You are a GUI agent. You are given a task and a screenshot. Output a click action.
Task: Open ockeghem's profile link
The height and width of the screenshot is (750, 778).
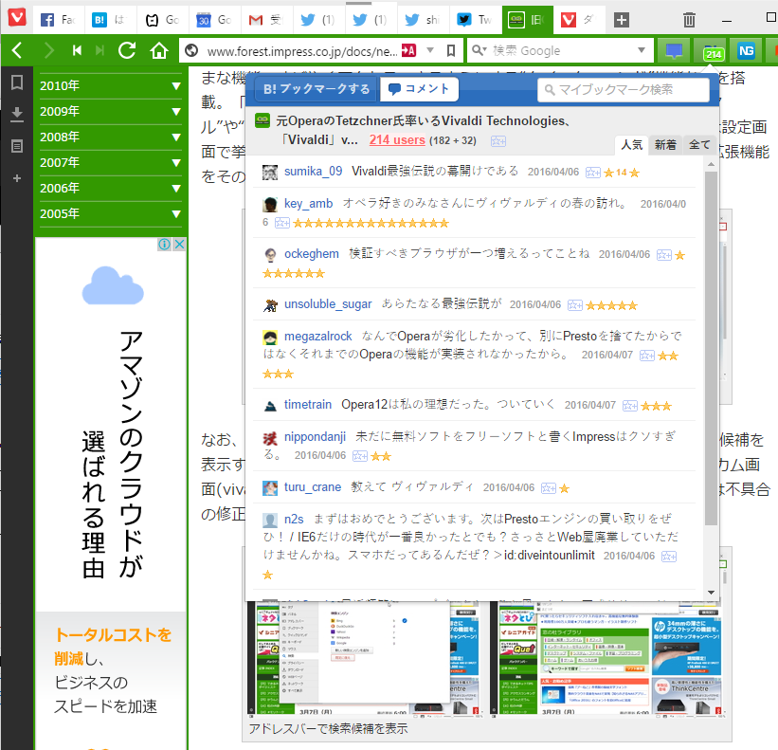point(312,254)
